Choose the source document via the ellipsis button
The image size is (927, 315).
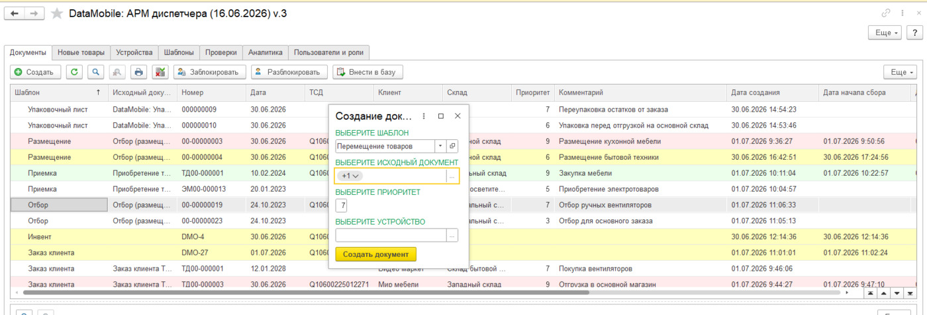[x=452, y=176]
